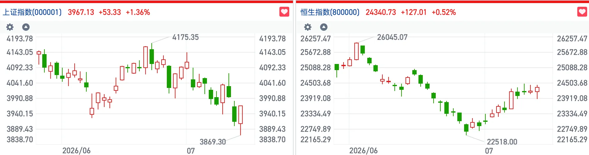Click 恒生指数 price 24340.73
The height and width of the screenshot is (155, 589).
[381, 12]
